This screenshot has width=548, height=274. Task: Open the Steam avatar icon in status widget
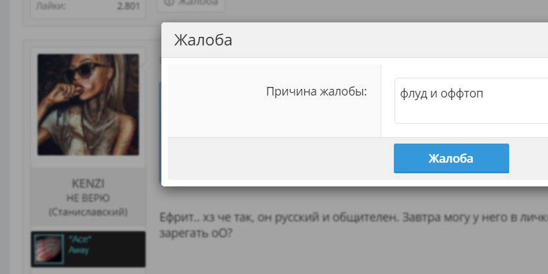pyautogui.click(x=49, y=249)
